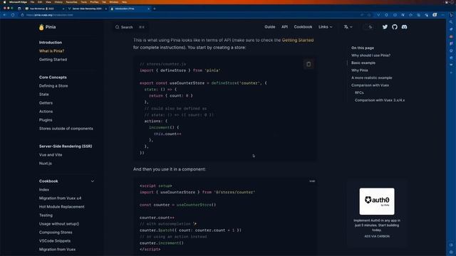The height and width of the screenshot is (256, 456).
Task: Expand the Links dropdown in navbar
Action: 325,27
